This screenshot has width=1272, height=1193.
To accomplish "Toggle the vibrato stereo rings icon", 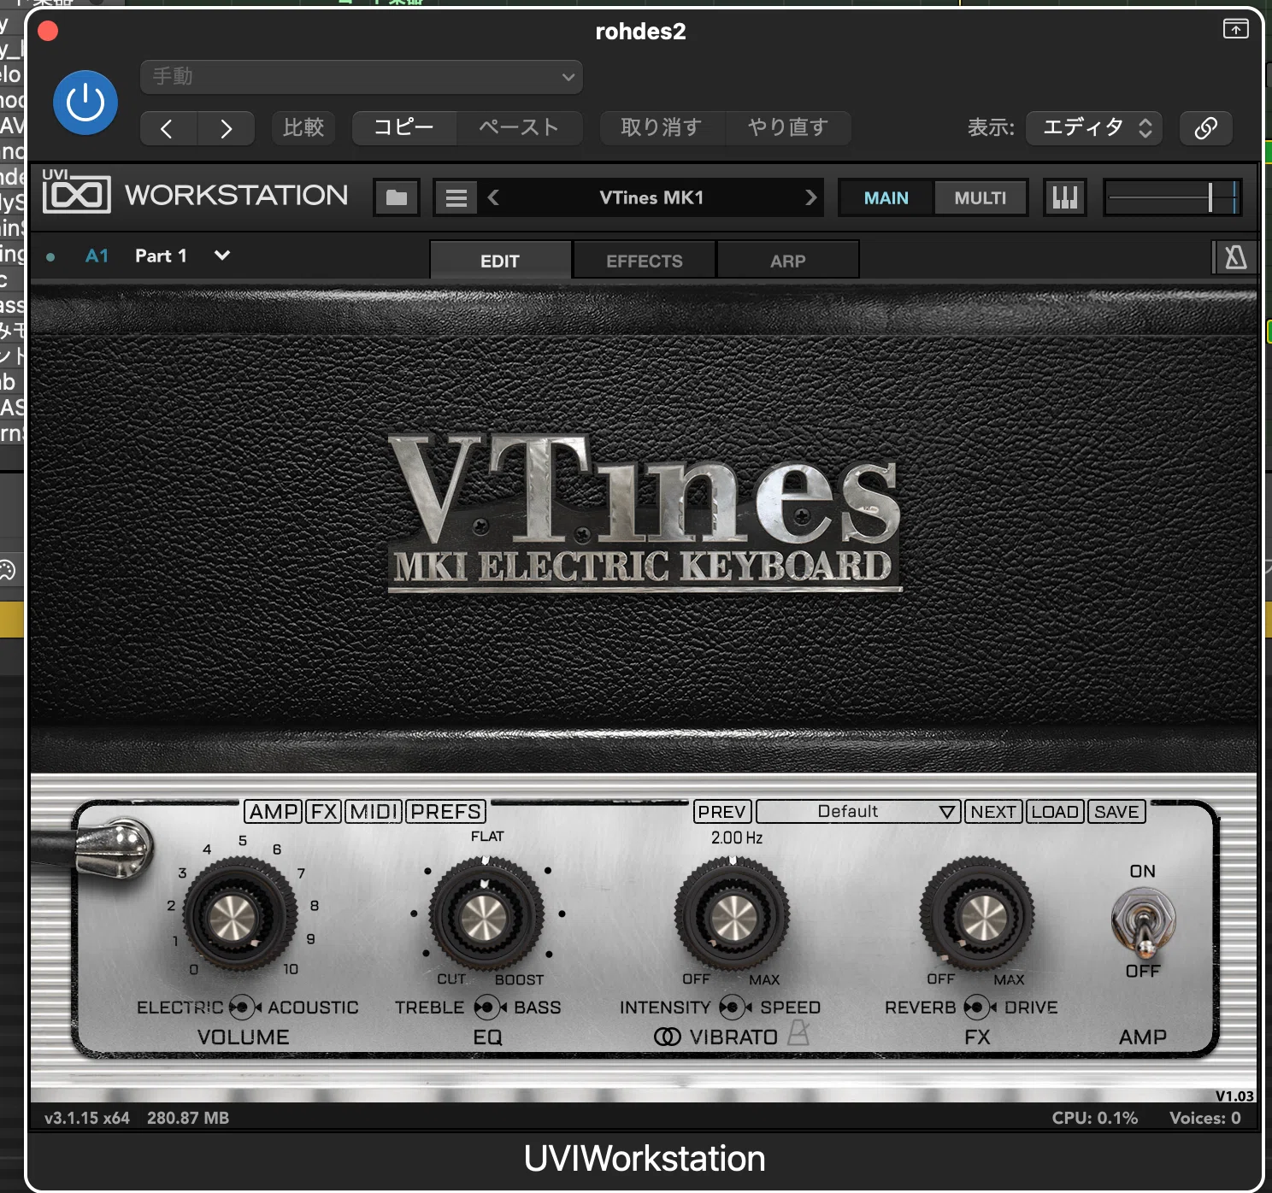I will pos(668,1037).
